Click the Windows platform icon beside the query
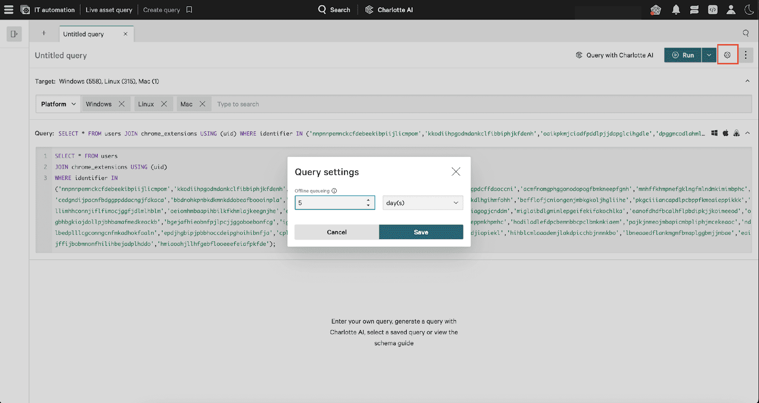 coord(714,133)
